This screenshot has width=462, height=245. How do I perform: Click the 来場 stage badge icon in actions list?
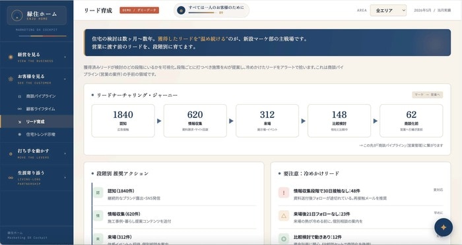pyautogui.click(x=98, y=238)
